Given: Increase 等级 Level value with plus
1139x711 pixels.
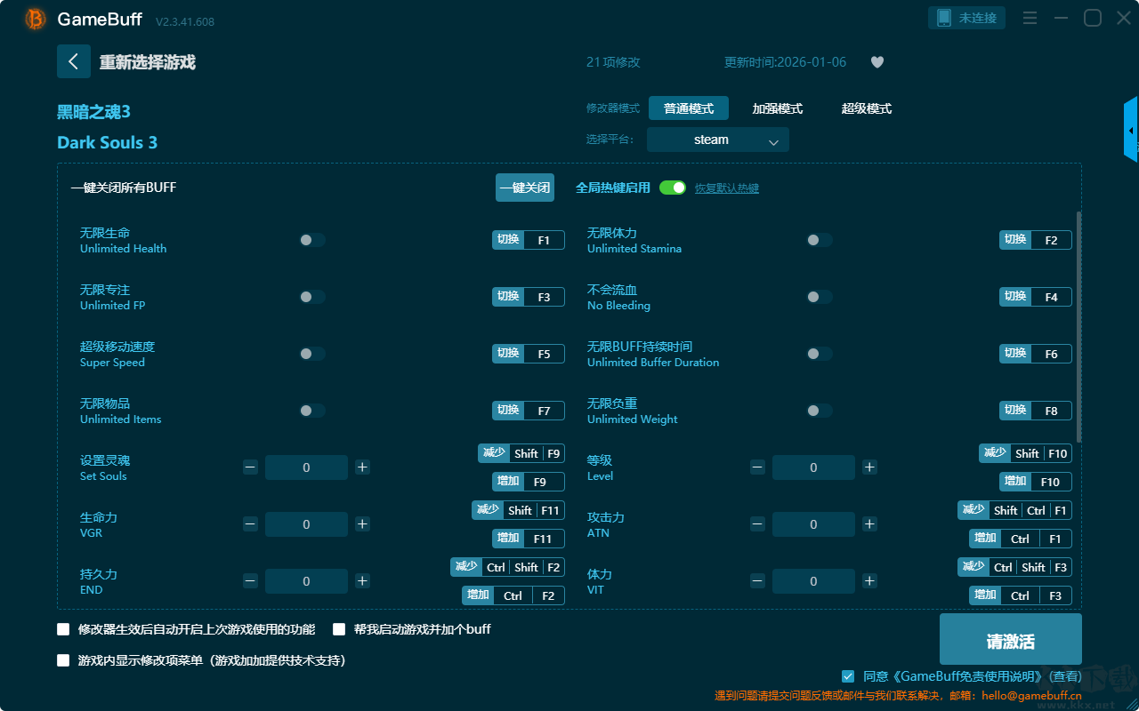Looking at the screenshot, I should (869, 467).
